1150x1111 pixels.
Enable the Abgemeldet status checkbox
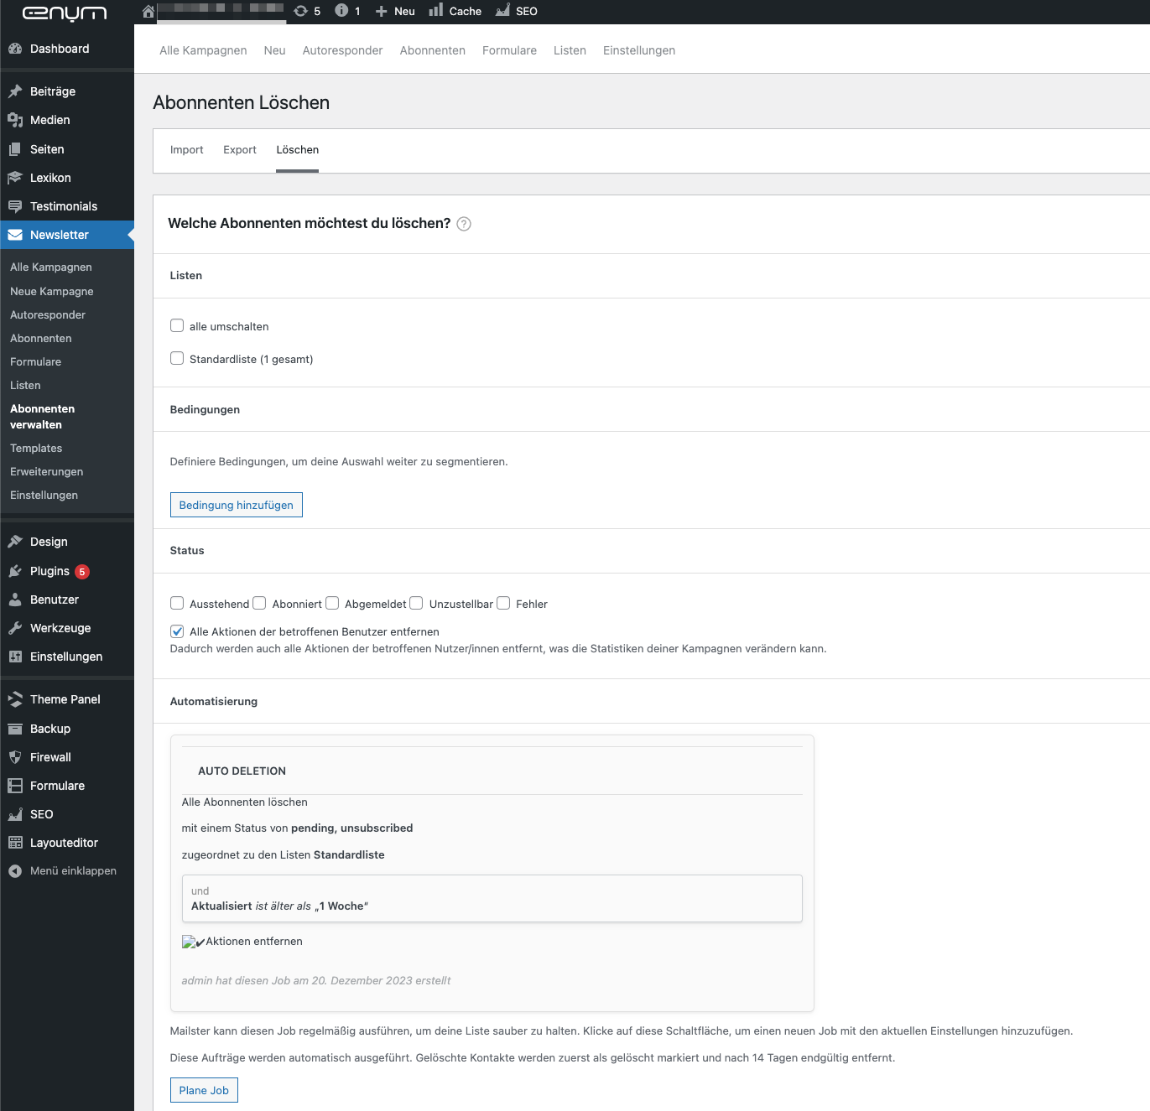point(332,603)
